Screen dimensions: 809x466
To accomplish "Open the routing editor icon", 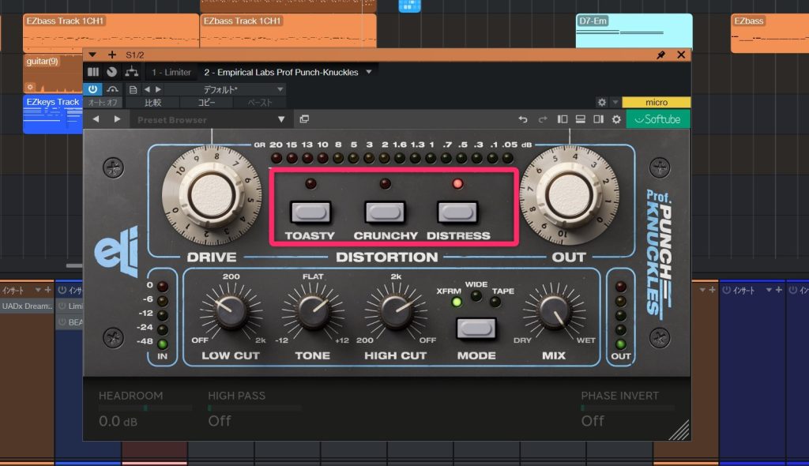I will point(129,72).
